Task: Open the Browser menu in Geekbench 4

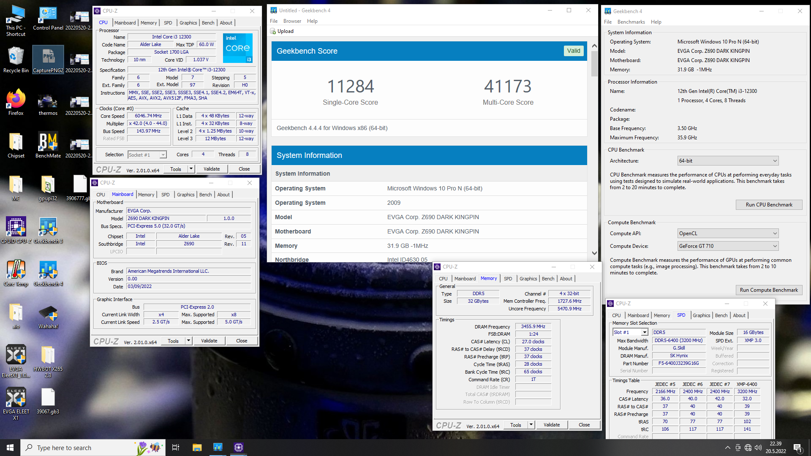Action: pos(292,21)
